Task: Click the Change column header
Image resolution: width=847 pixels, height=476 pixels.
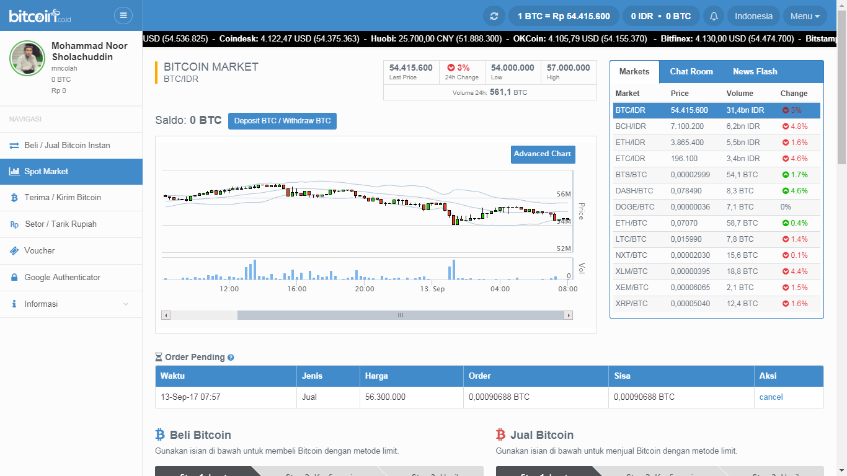Action: [794, 94]
